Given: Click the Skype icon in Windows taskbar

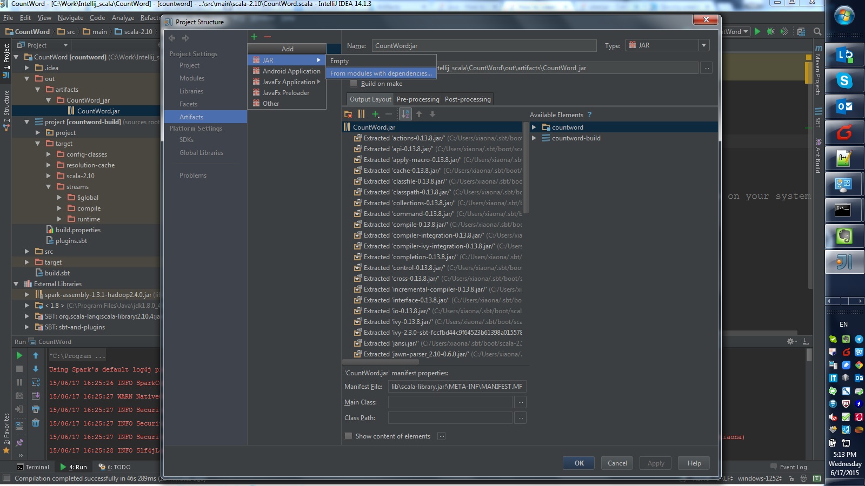Looking at the screenshot, I should point(844,81).
